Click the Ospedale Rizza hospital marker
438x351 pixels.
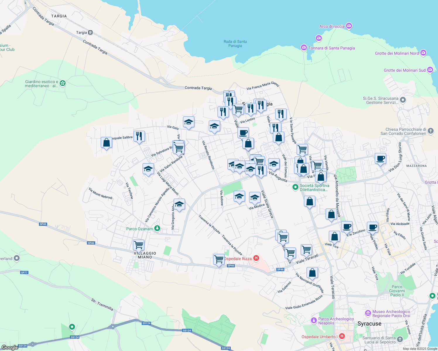point(256,258)
